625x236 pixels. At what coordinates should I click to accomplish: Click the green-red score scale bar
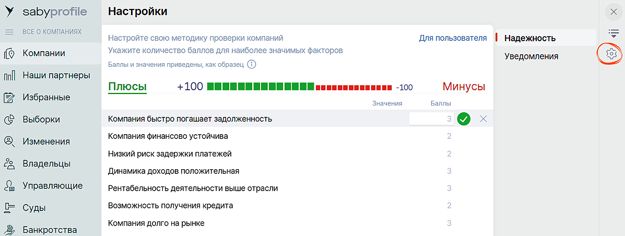[299, 87]
